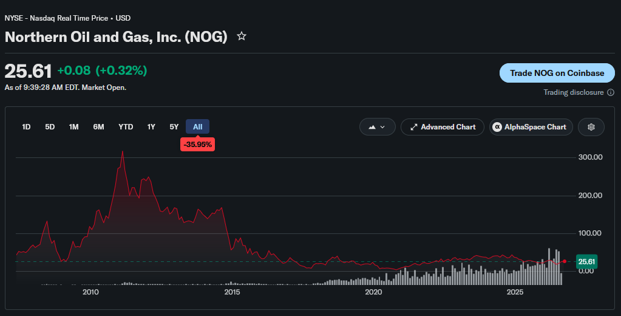This screenshot has width=621, height=316.
Task: Click the 300.00 y-axis label
Action: 590,157
